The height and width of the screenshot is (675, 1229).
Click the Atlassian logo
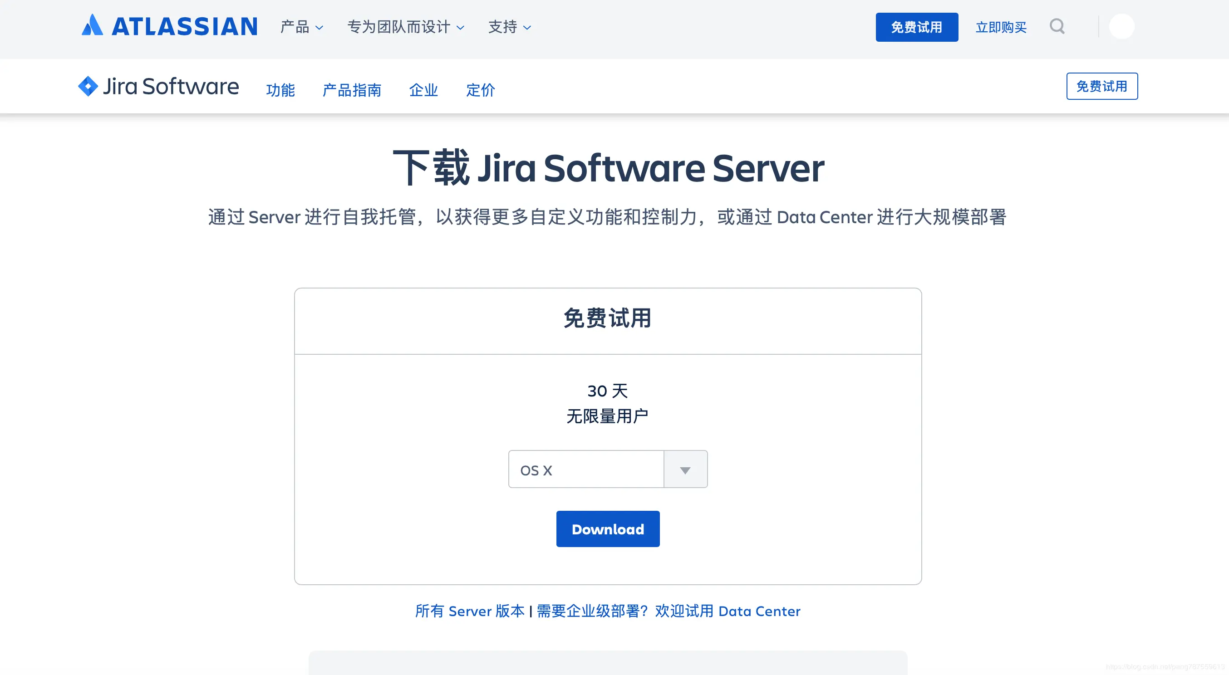pos(169,26)
